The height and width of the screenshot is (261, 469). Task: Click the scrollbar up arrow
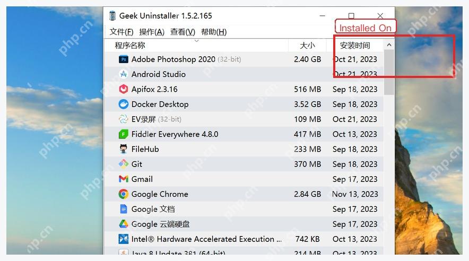click(389, 45)
